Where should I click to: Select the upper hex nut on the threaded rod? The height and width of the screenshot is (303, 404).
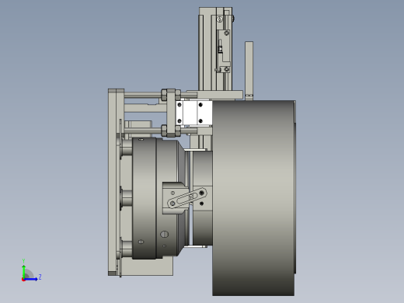click(164, 95)
